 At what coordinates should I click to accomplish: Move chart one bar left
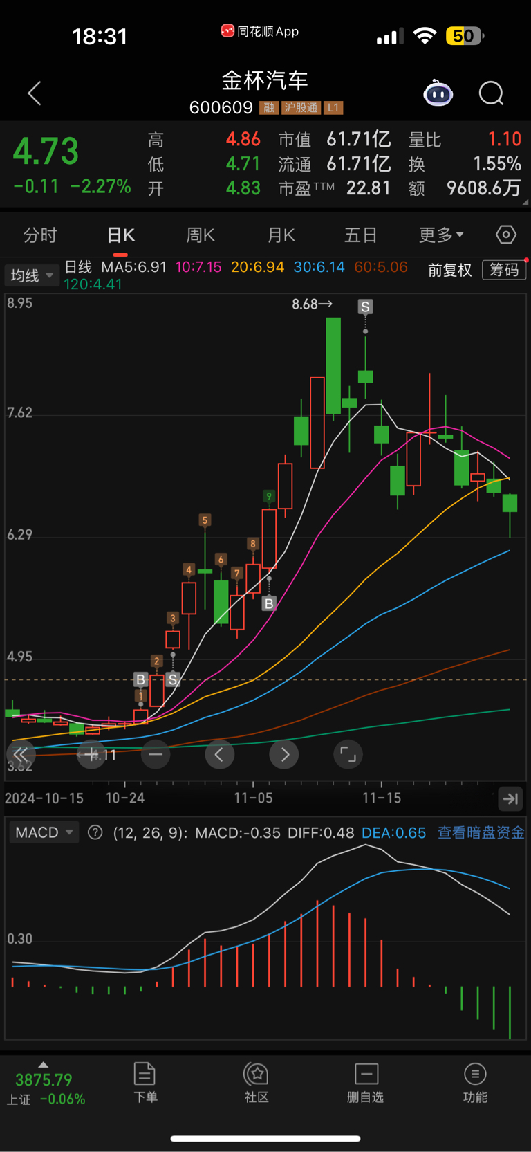[x=220, y=754]
